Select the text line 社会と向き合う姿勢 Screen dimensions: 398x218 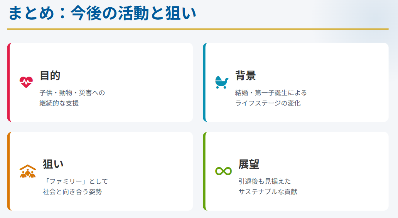pos(72,192)
